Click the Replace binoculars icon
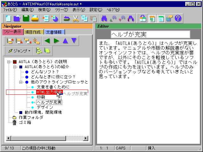Screen dimensions: 203x152 click(131, 18)
